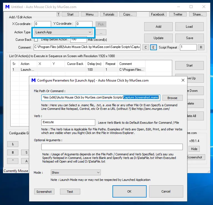Click the Twitter button
This screenshot has height=205, width=213.
[x=178, y=14]
